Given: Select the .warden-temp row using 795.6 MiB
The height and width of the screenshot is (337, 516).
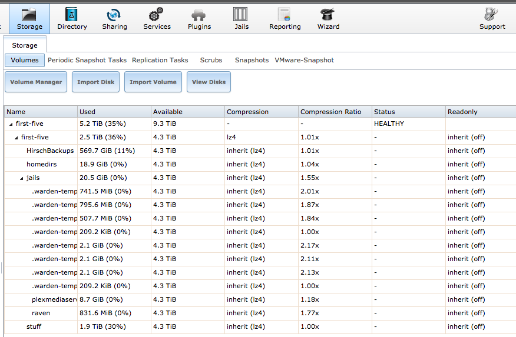Looking at the screenshot, I should [x=260, y=205].
